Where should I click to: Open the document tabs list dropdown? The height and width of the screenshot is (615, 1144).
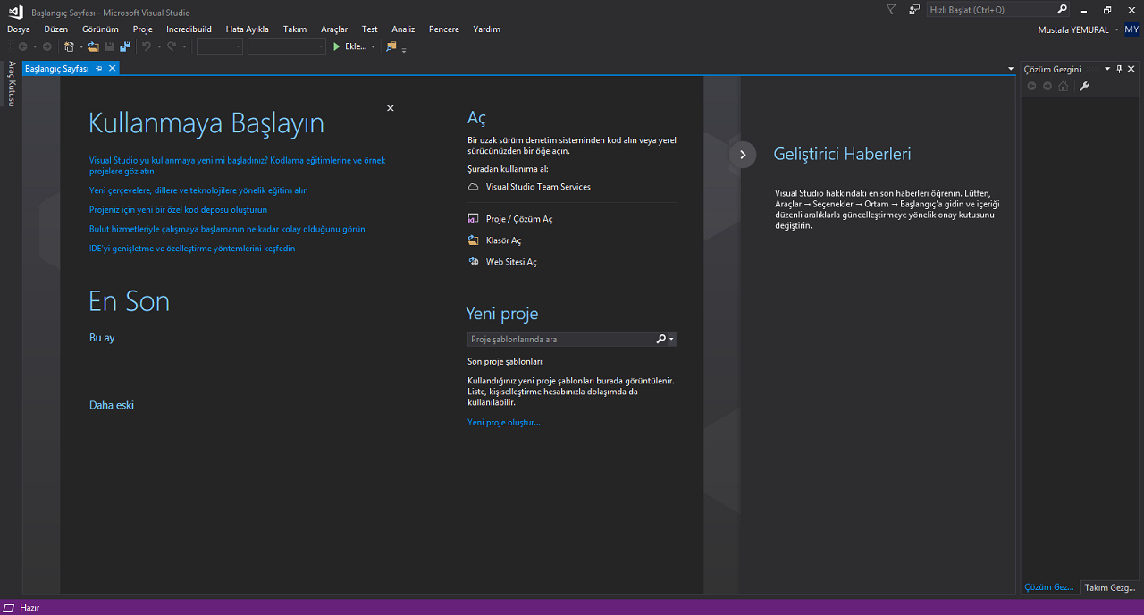coord(1011,69)
